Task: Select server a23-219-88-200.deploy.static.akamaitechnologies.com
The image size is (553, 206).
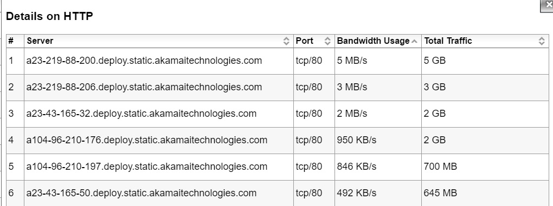Action: (144, 61)
